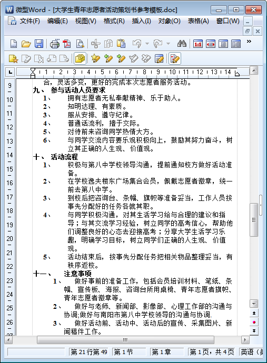The width and height of the screenshot is (267, 363).
Task: Open browse object red dot button
Action: click(x=254, y=322)
